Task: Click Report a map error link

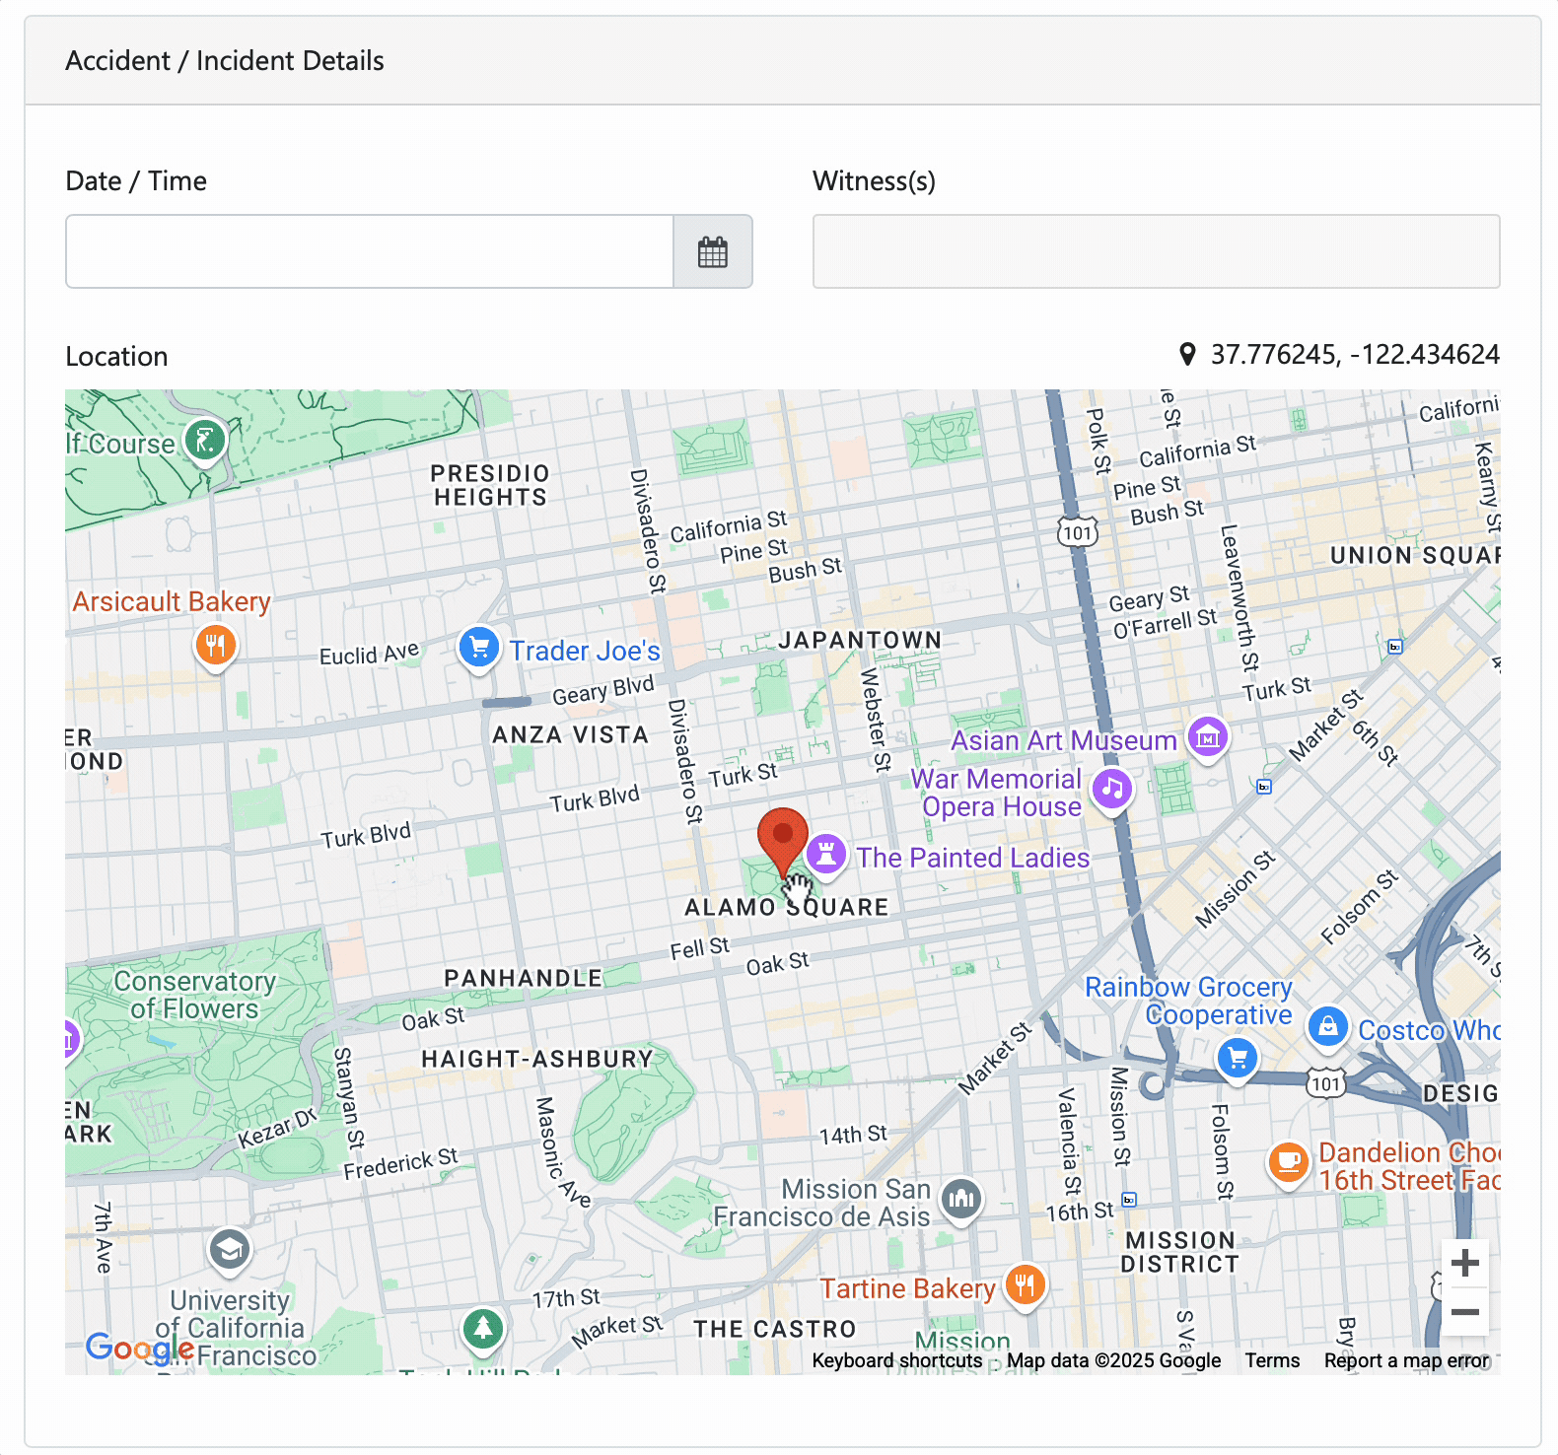Action: coord(1407,1361)
